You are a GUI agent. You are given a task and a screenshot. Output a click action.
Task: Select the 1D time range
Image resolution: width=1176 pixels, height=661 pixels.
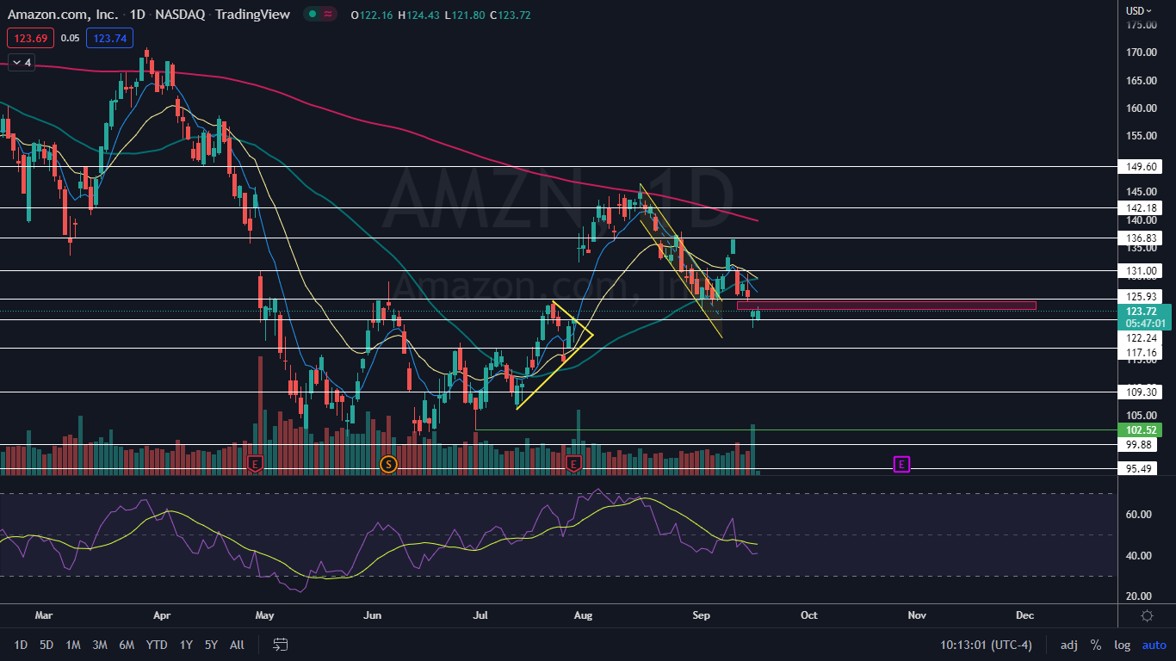21,645
